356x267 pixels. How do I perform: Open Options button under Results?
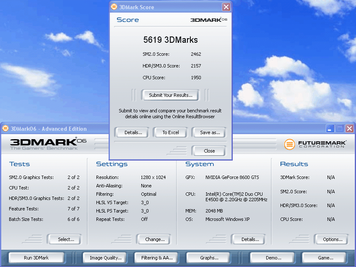(332, 239)
